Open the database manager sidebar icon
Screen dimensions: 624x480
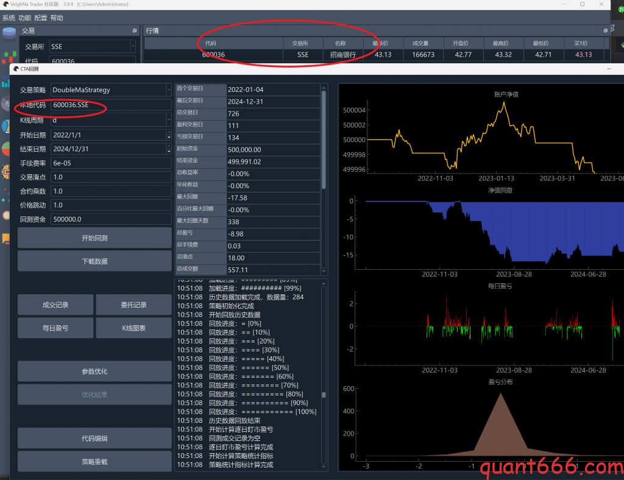click(9, 34)
